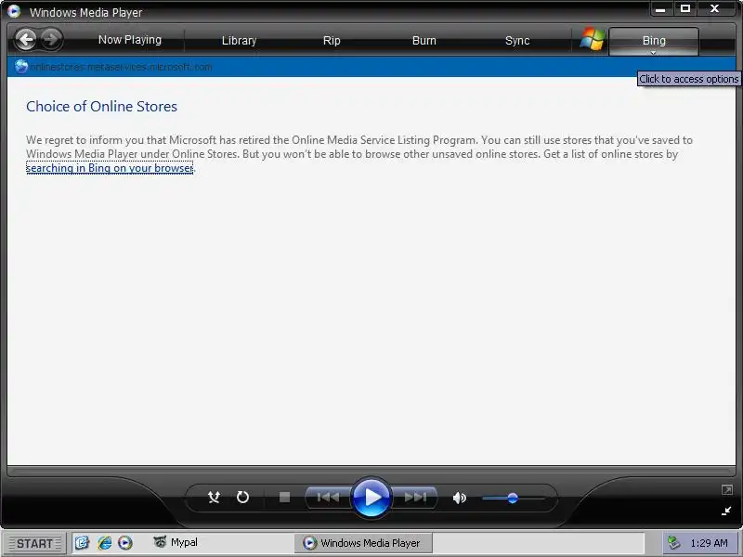This screenshot has height=557, width=743.
Task: Click the Windows Media Player title icon
Action: tap(14, 11)
